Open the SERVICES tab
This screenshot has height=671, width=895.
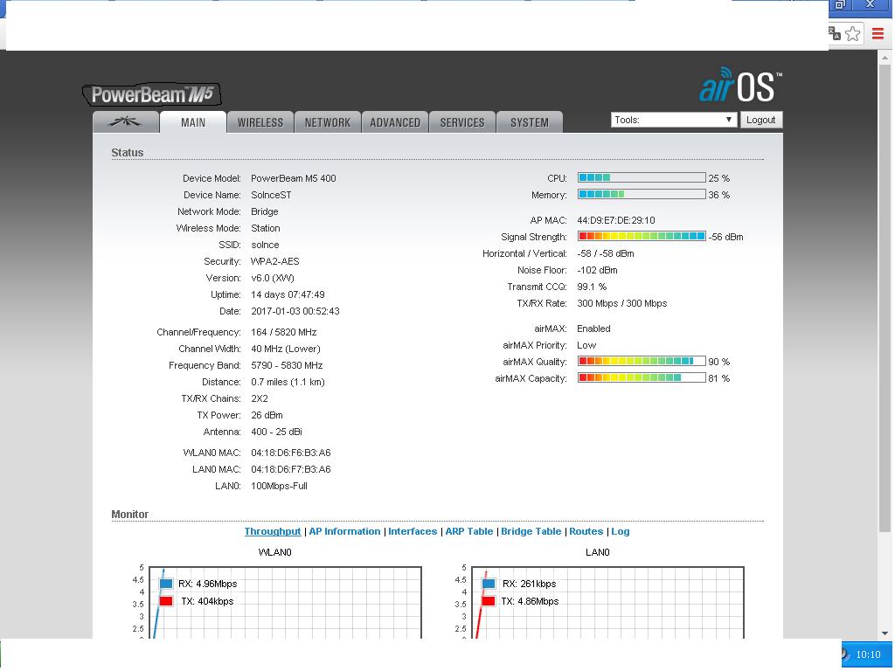(462, 122)
